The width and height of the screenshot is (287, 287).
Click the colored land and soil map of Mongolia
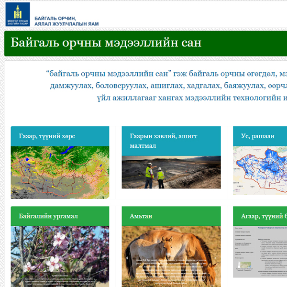pos(60,172)
